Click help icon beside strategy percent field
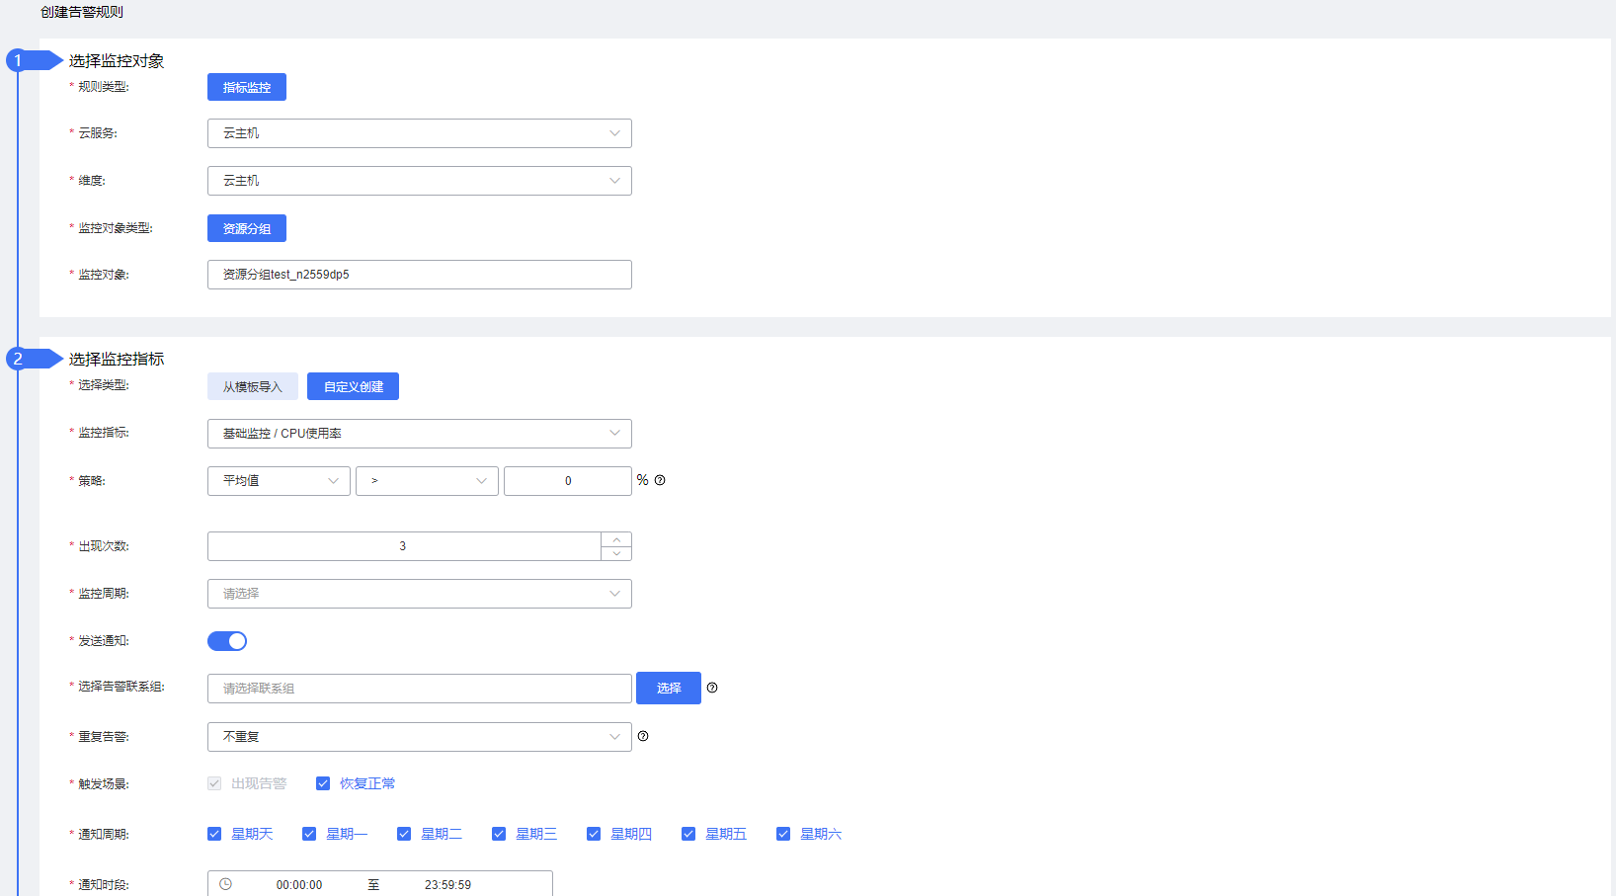1616x896 pixels. click(660, 480)
